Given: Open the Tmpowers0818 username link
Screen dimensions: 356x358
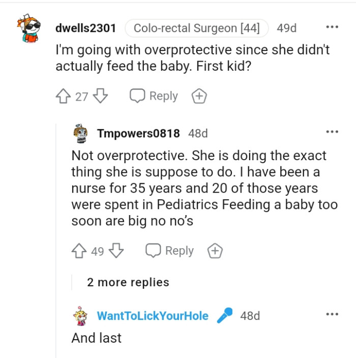Looking at the screenshot, I should click(x=138, y=133).
